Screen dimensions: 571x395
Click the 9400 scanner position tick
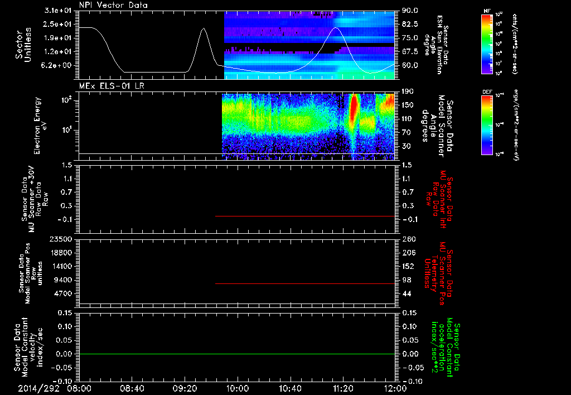[x=63, y=280]
